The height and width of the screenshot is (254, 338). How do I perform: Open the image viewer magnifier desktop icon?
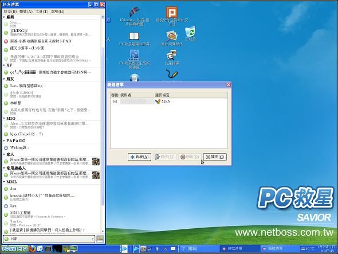pos(172,38)
